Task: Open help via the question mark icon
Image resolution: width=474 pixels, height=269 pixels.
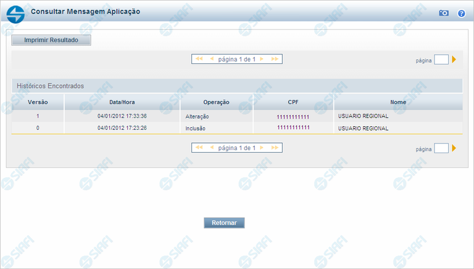Action: (461, 12)
